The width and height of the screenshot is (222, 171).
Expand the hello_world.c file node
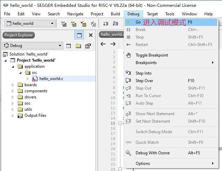click(28, 79)
